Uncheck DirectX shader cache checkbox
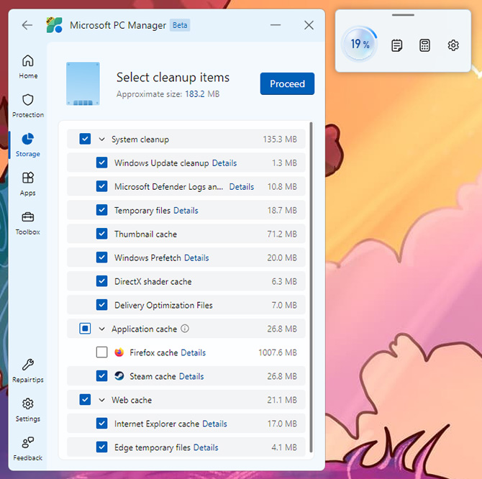482x479 pixels. 101,280
